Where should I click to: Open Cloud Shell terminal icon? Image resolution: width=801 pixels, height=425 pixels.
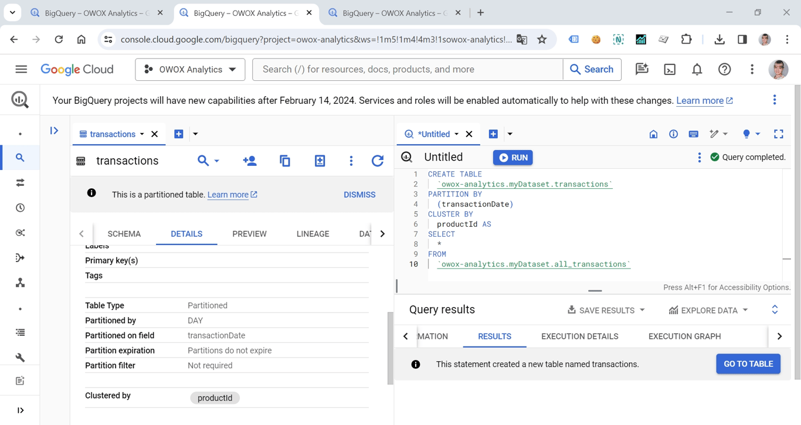click(670, 69)
